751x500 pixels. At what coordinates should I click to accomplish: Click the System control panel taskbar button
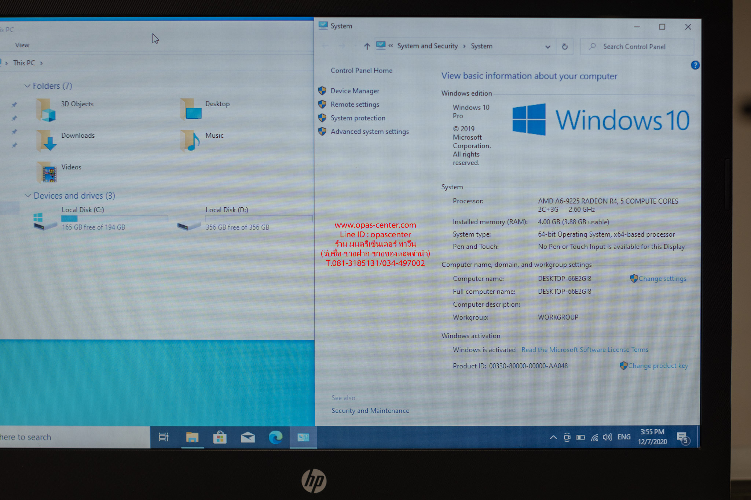303,437
